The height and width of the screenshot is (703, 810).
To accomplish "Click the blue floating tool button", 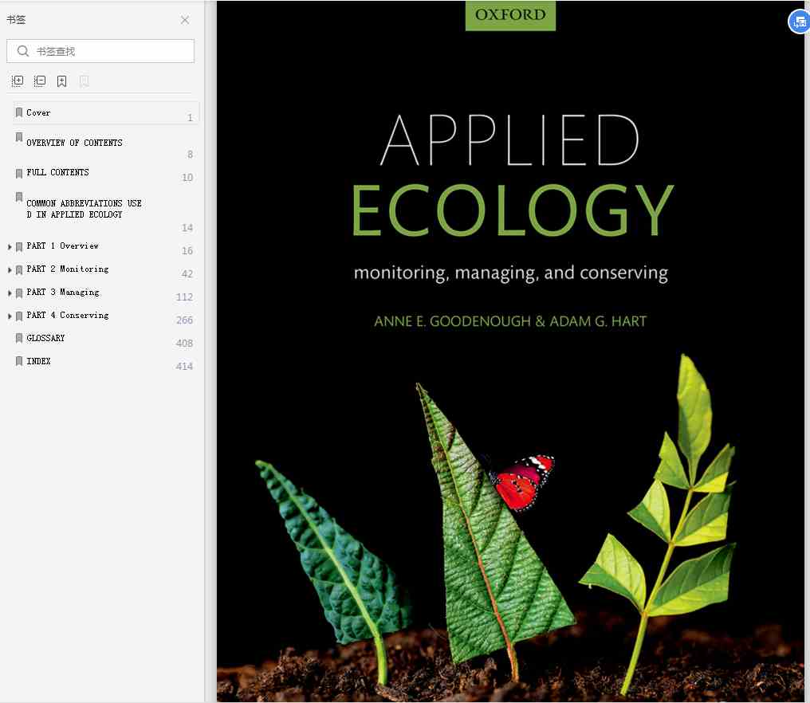I will tap(799, 22).
